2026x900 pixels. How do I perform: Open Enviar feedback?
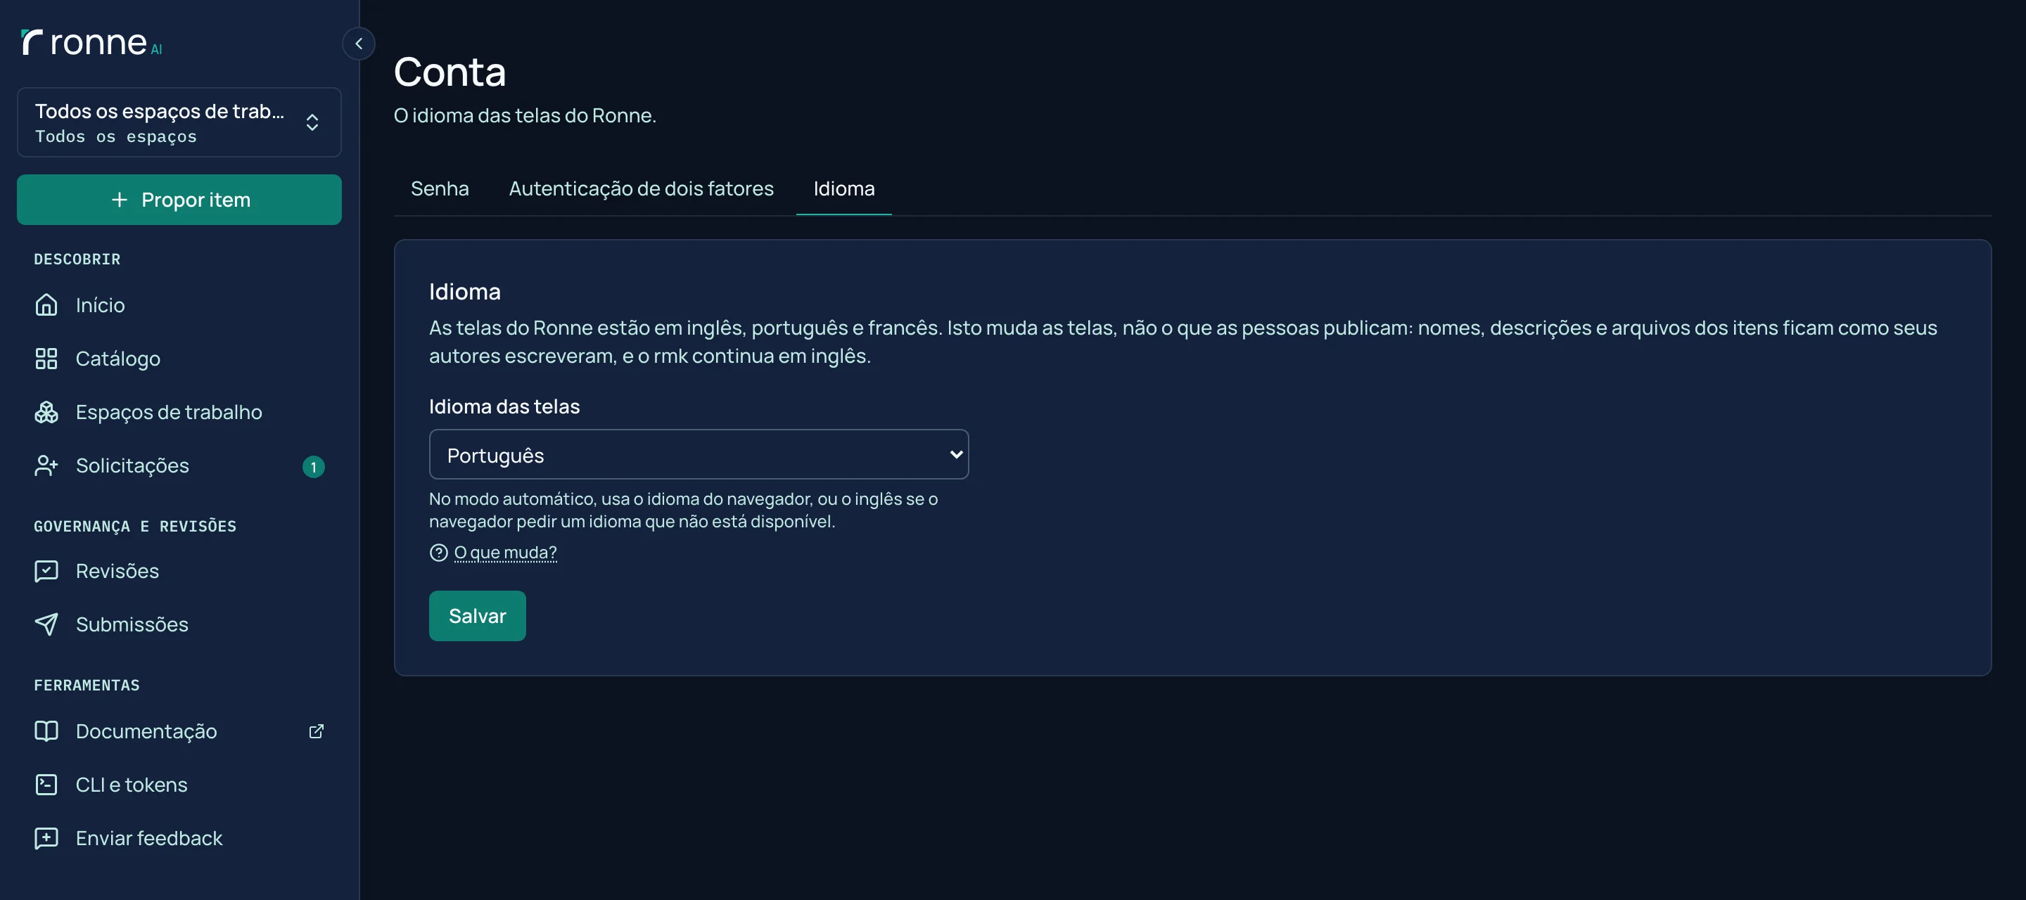179,838
